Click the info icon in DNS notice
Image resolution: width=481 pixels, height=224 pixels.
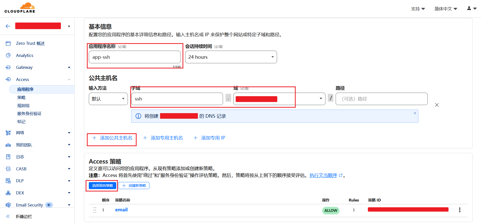(x=138, y=116)
